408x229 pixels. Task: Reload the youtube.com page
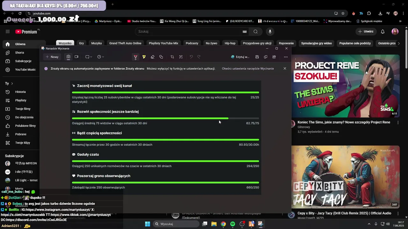20,13
